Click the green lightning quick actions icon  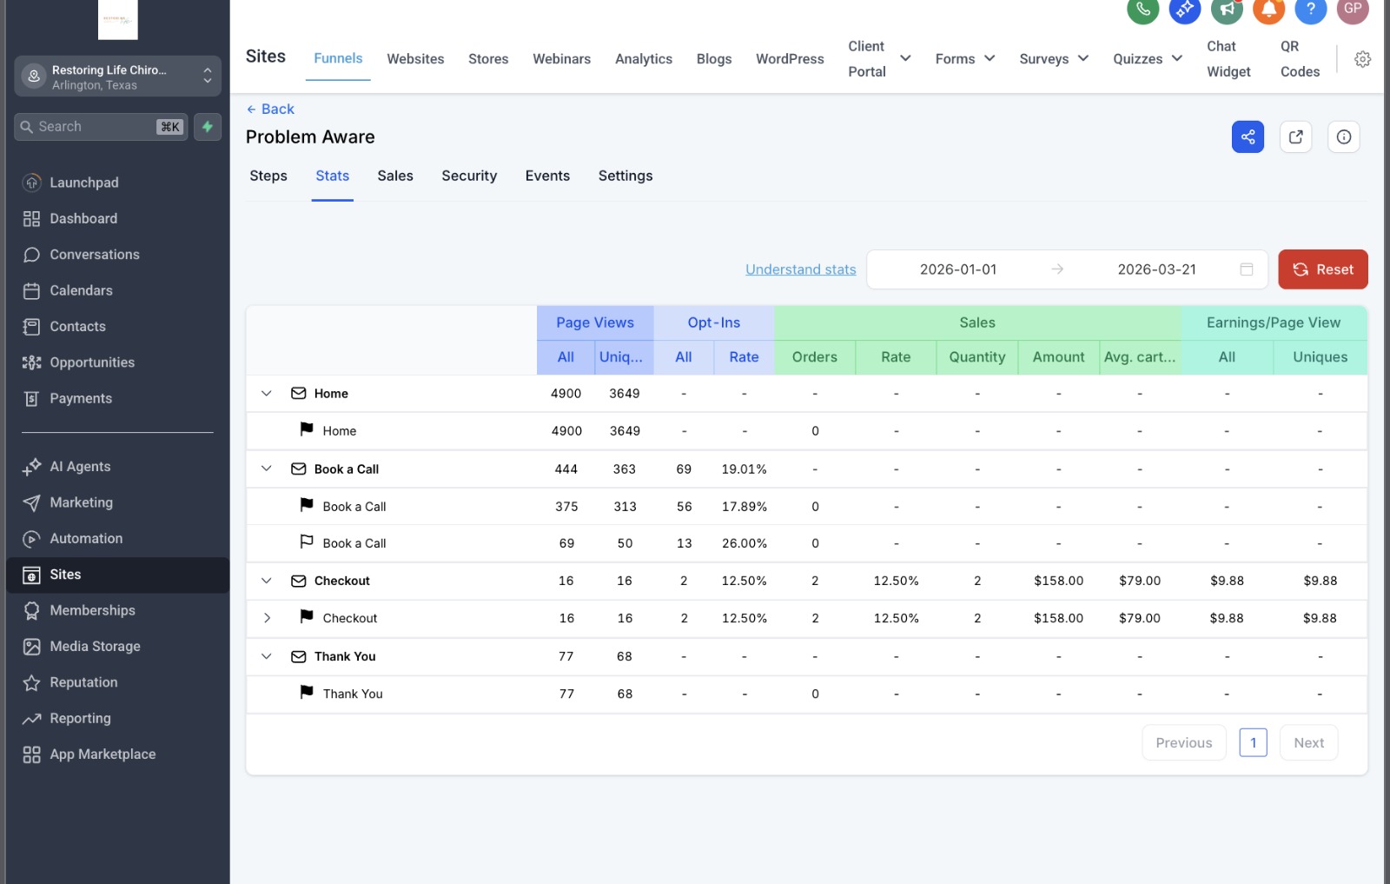208,127
